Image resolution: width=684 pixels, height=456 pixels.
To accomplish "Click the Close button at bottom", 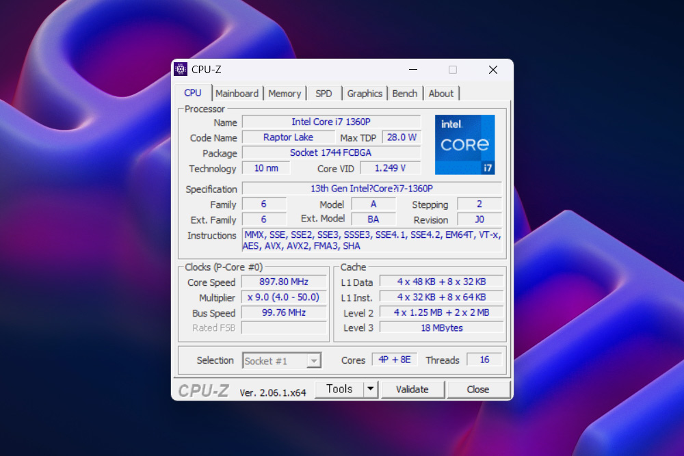I will coord(478,389).
